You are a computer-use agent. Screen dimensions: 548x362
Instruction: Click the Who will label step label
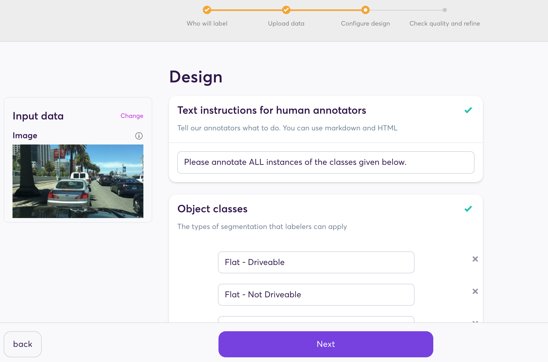point(207,23)
